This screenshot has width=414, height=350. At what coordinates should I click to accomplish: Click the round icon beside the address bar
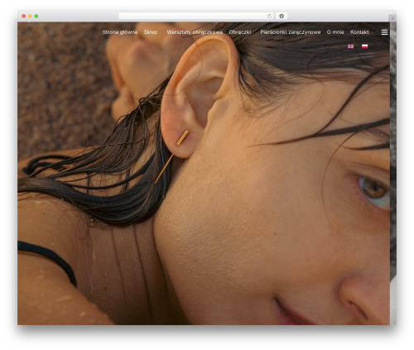(282, 16)
